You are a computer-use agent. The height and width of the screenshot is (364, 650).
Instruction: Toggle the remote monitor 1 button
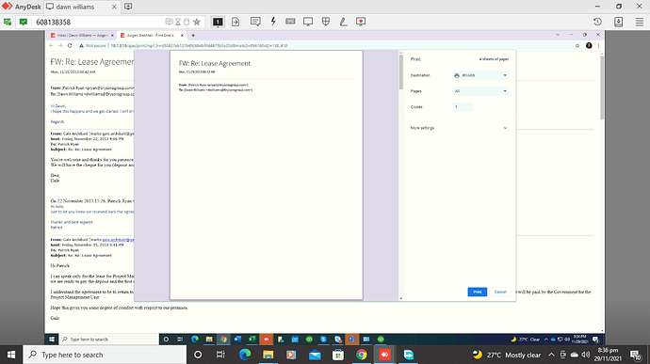click(x=218, y=22)
